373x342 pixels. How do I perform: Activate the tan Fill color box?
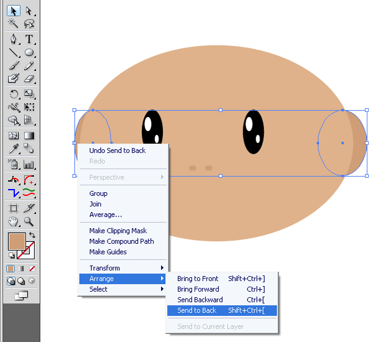(x=17, y=241)
